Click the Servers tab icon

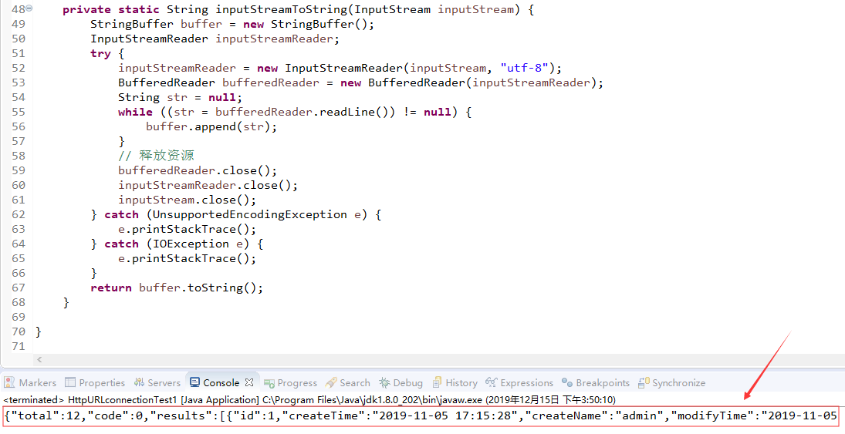[x=139, y=382]
